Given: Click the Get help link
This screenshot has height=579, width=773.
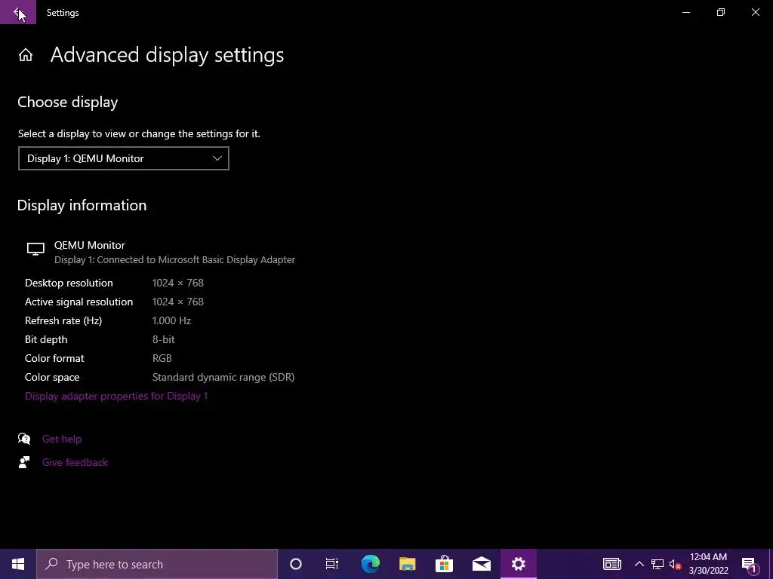Looking at the screenshot, I should pyautogui.click(x=62, y=440).
